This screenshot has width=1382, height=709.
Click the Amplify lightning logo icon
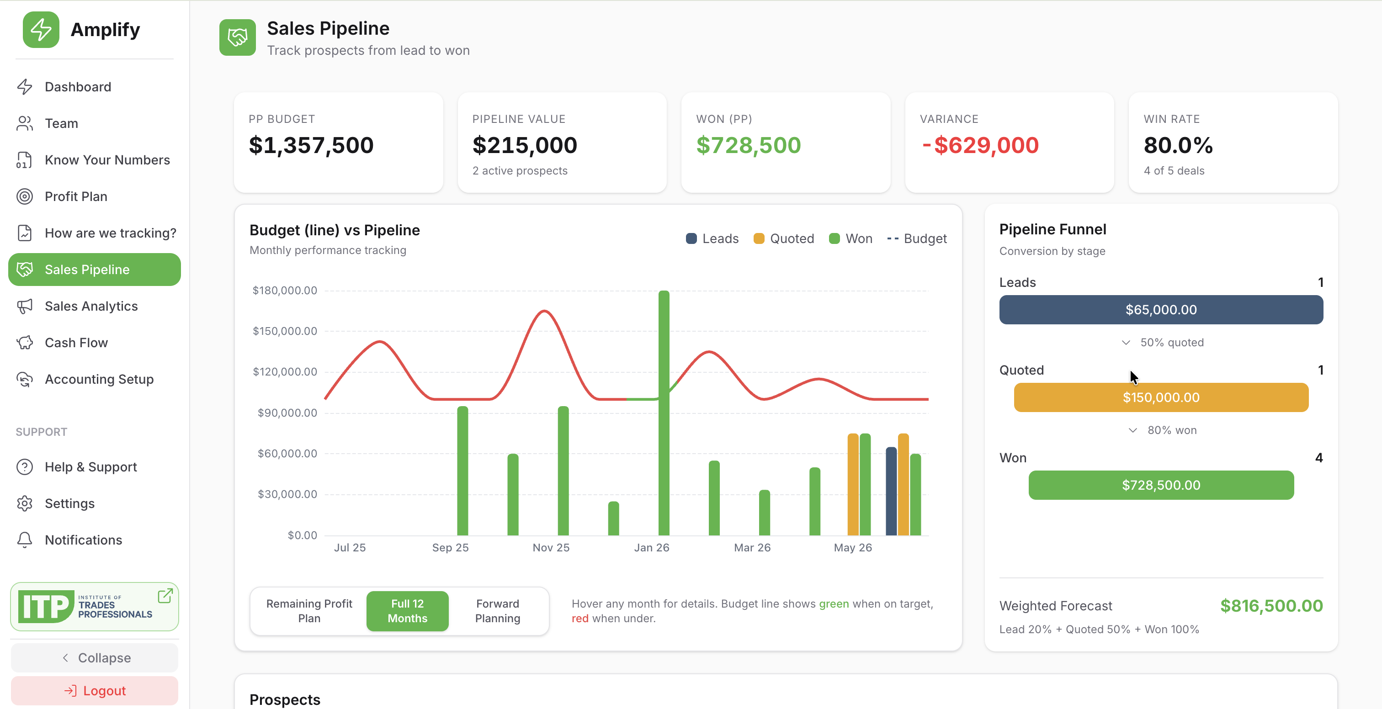click(x=41, y=30)
